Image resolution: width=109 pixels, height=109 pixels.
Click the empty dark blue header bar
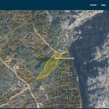click(45, 5)
